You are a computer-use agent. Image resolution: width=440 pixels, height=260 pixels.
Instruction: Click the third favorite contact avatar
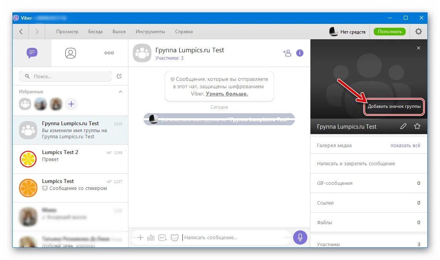tap(56, 104)
